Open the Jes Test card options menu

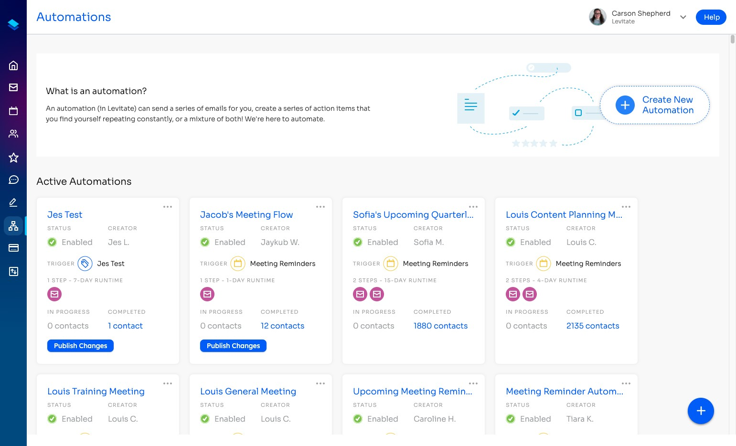pyautogui.click(x=168, y=207)
